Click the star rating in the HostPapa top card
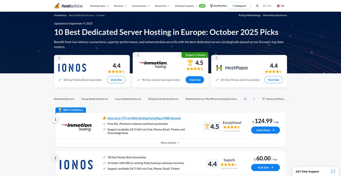Viewport: 341px width, 176px height. 273,72
